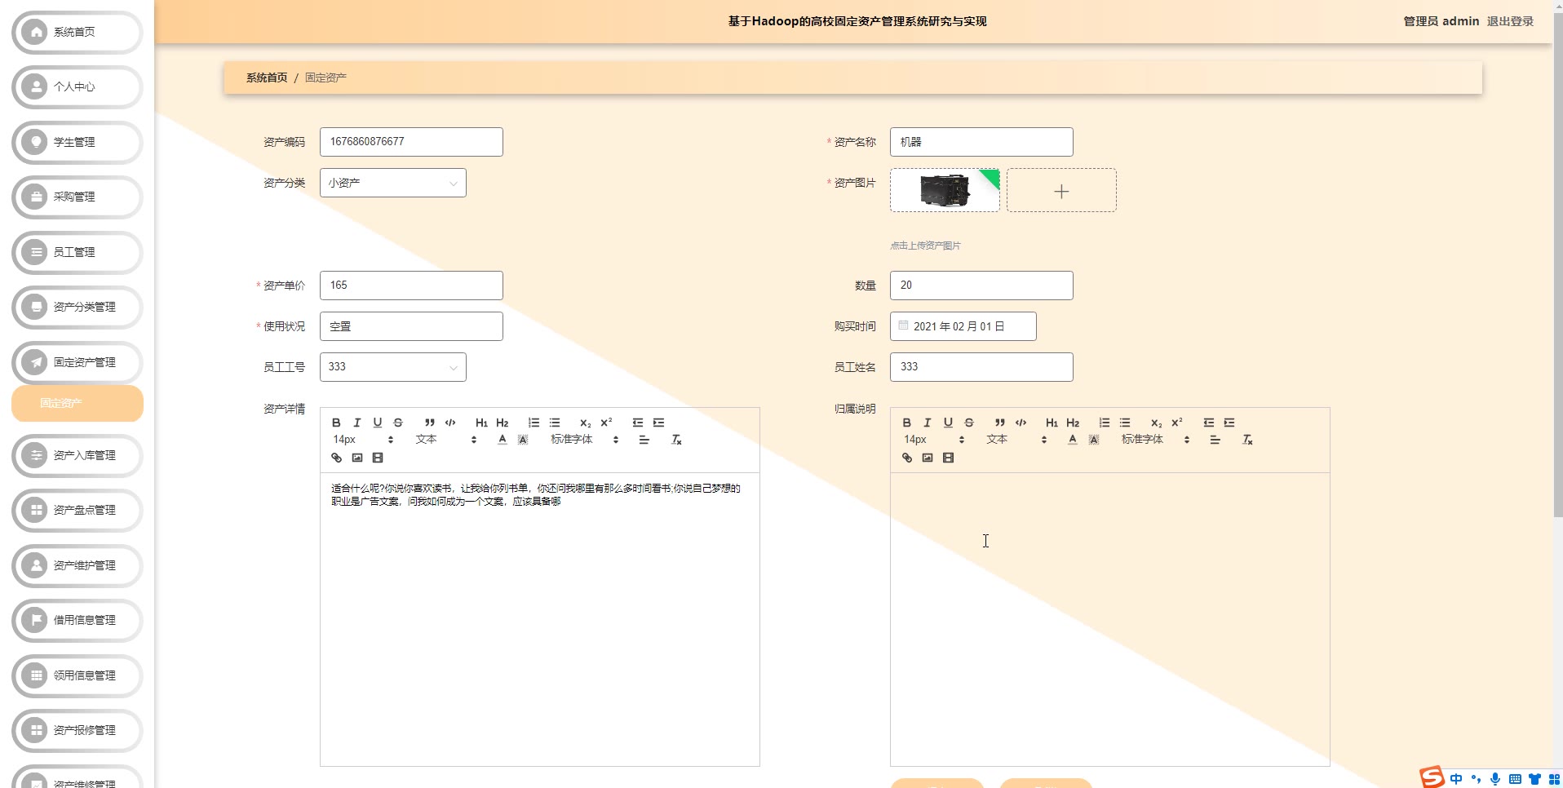Viewport: 1563px width, 788px height.
Task: Pick text color in 资产详情 editor
Action: [x=503, y=440]
